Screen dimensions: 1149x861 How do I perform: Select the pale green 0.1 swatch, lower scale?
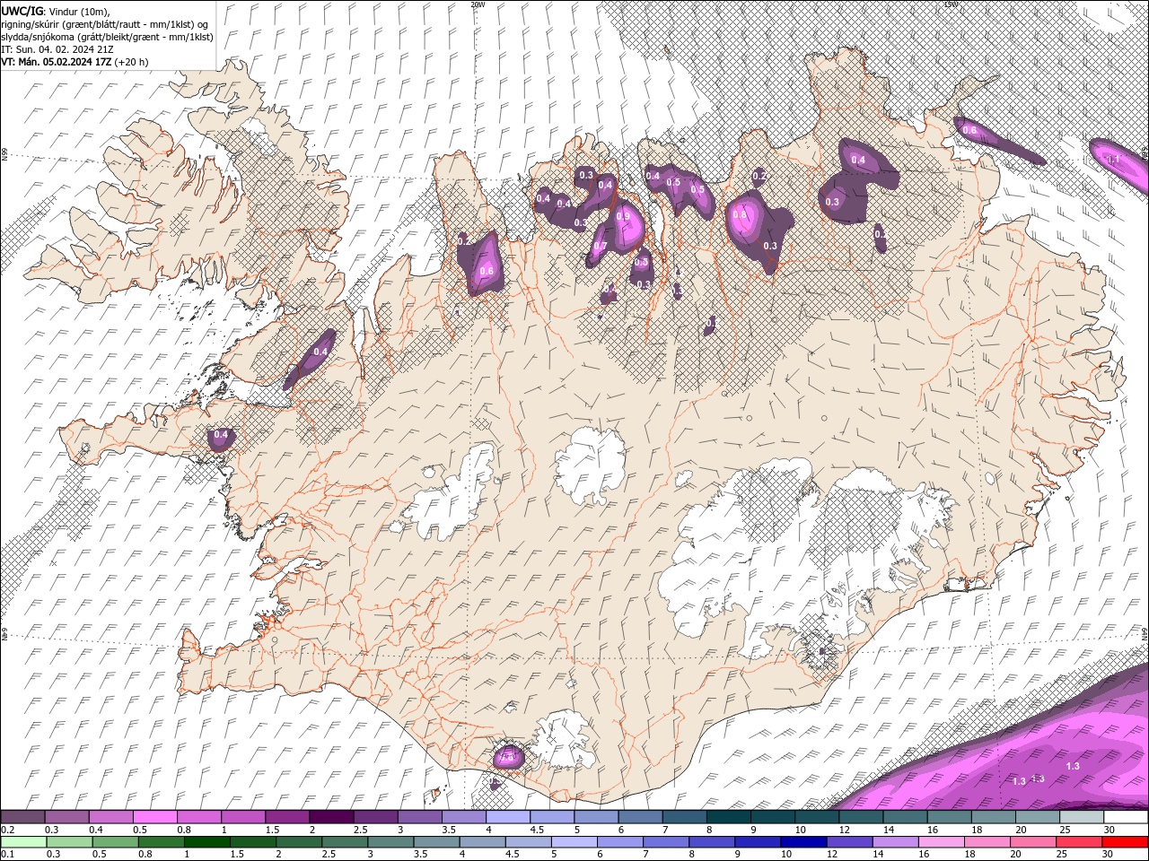pos(22,842)
